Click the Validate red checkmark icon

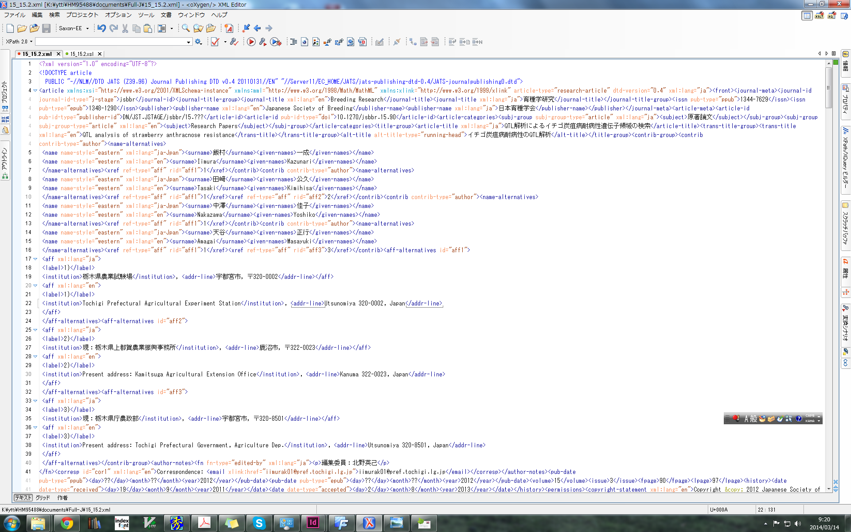click(215, 42)
